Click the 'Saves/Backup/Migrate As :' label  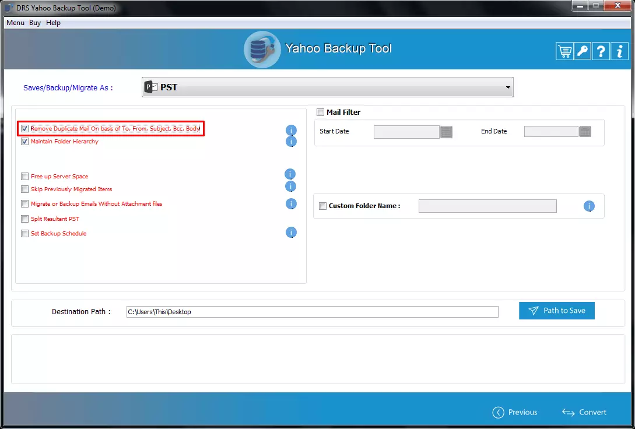(x=68, y=88)
